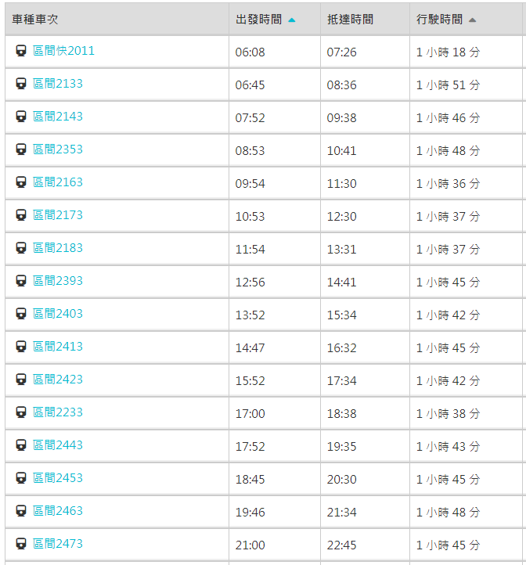Sort by 行駛時間 column arrow
526x565 pixels.
(x=472, y=20)
